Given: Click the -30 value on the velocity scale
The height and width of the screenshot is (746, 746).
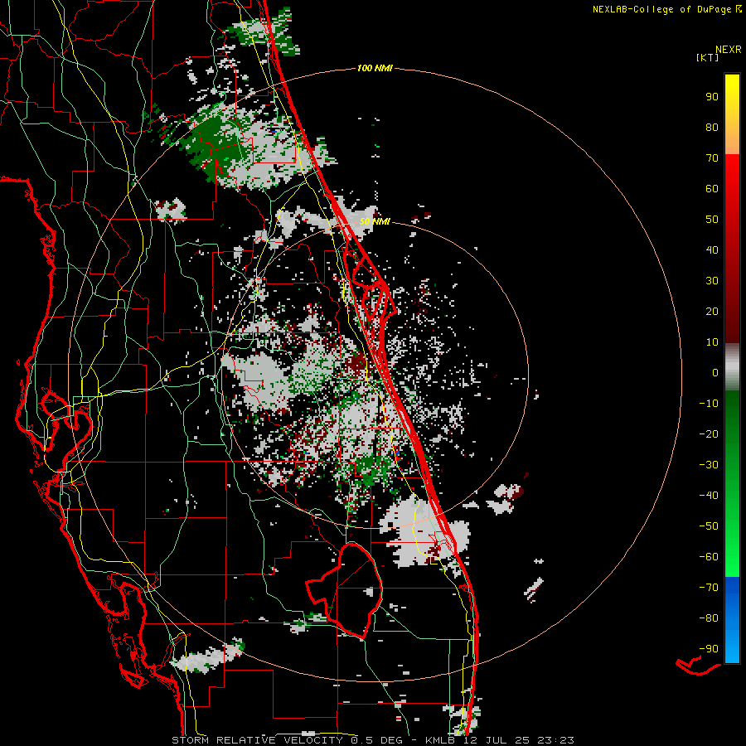Looking at the screenshot, I should pyautogui.click(x=709, y=465).
